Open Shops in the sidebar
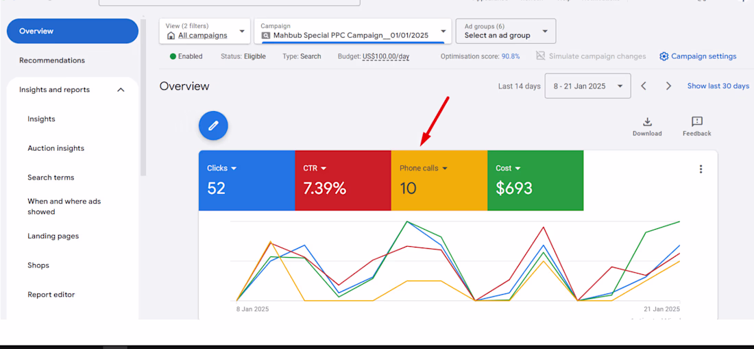 38,265
